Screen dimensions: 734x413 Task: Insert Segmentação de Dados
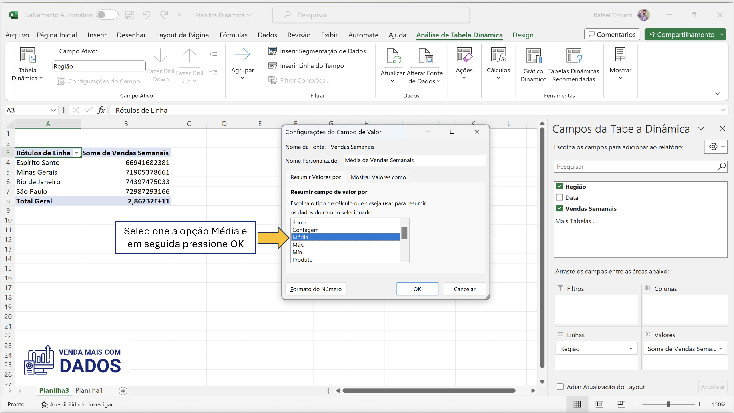317,51
